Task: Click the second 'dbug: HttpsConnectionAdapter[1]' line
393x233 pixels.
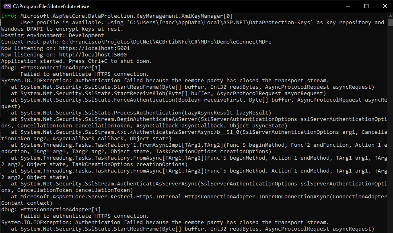Action: [x=51, y=210]
